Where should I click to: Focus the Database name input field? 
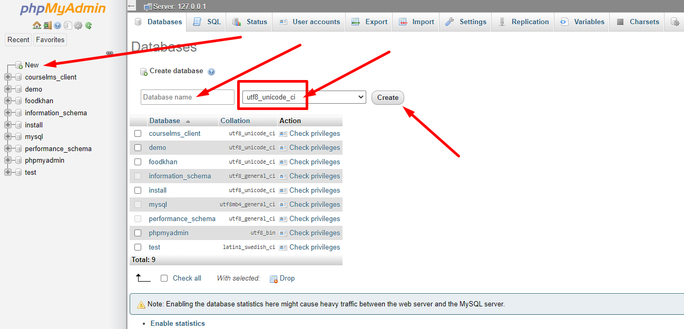click(188, 97)
